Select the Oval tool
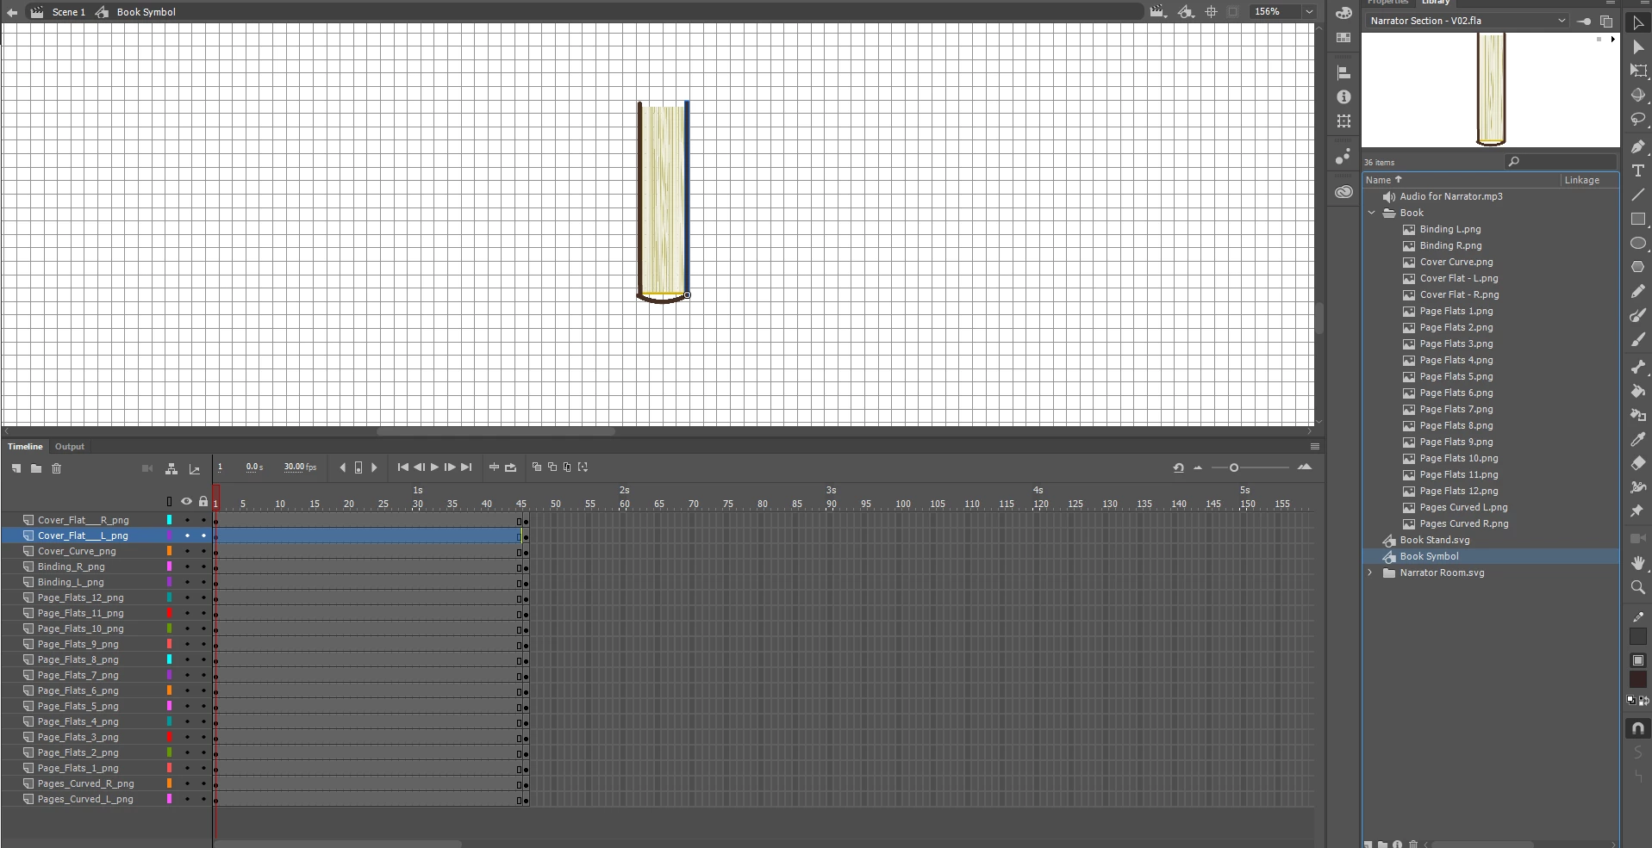The image size is (1652, 848). tap(1638, 244)
